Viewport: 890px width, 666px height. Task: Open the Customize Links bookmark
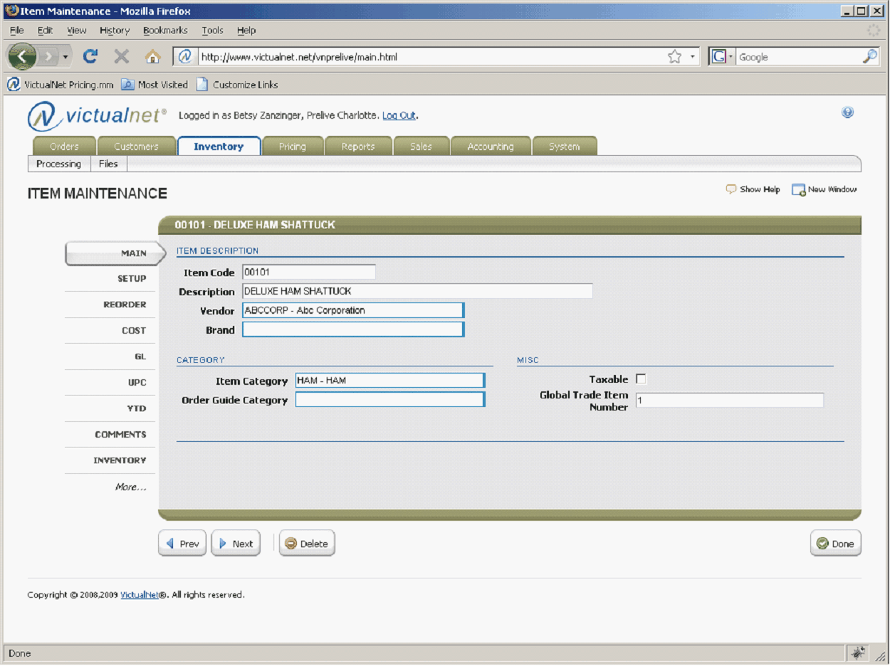point(237,85)
